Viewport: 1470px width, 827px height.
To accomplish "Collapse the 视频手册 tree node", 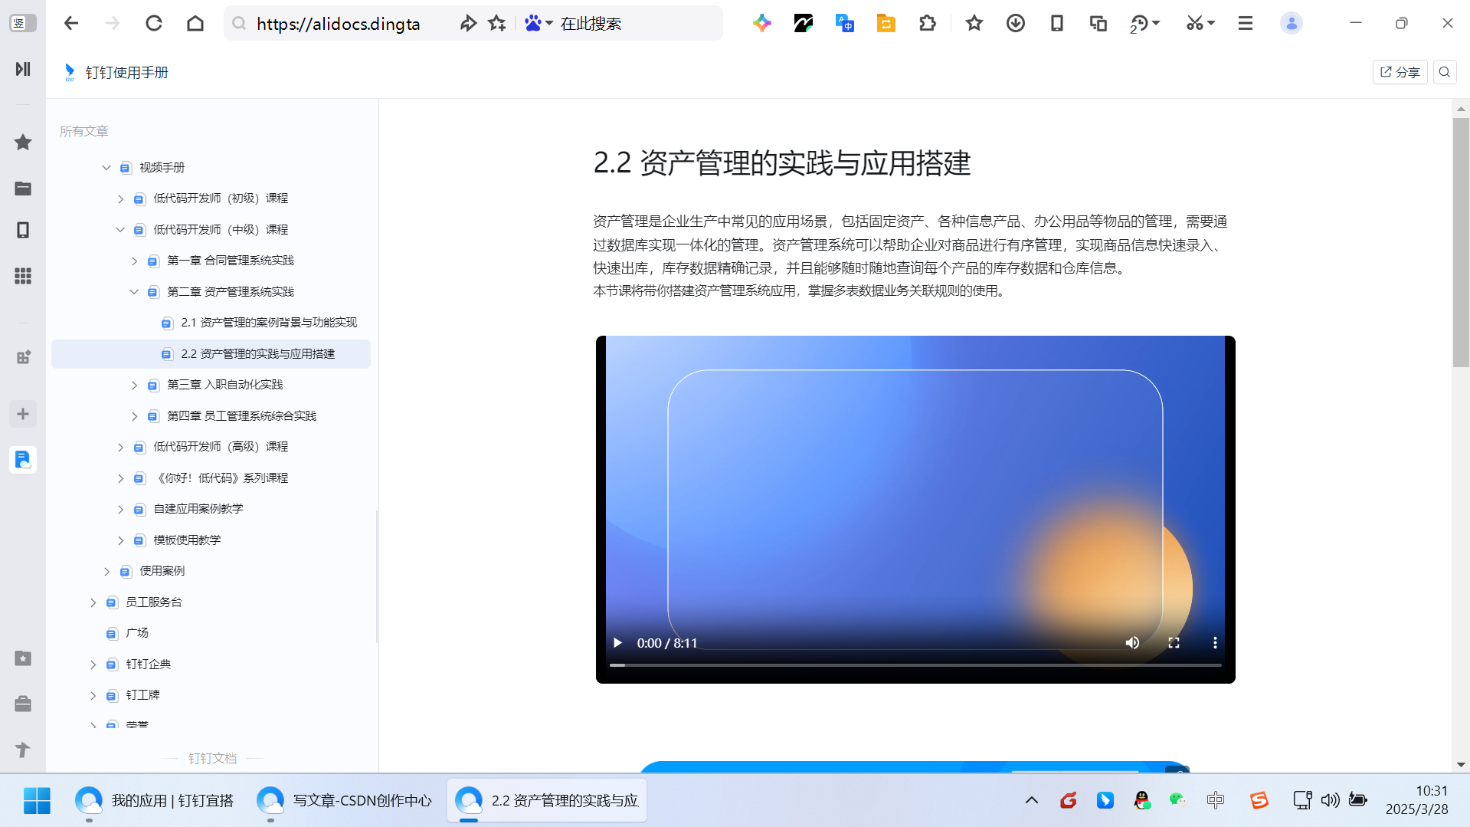I will [x=106, y=167].
